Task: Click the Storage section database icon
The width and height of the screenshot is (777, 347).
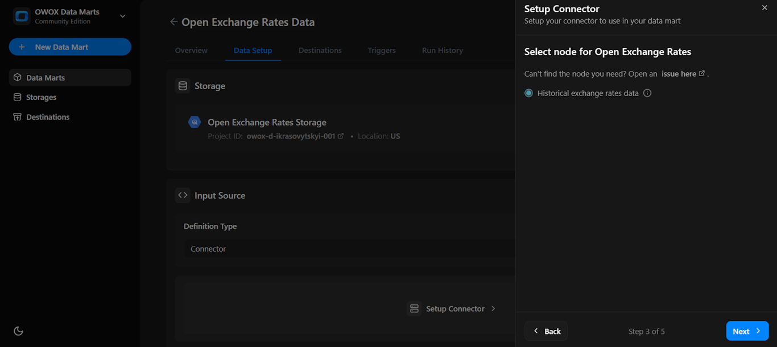Action: [183, 86]
